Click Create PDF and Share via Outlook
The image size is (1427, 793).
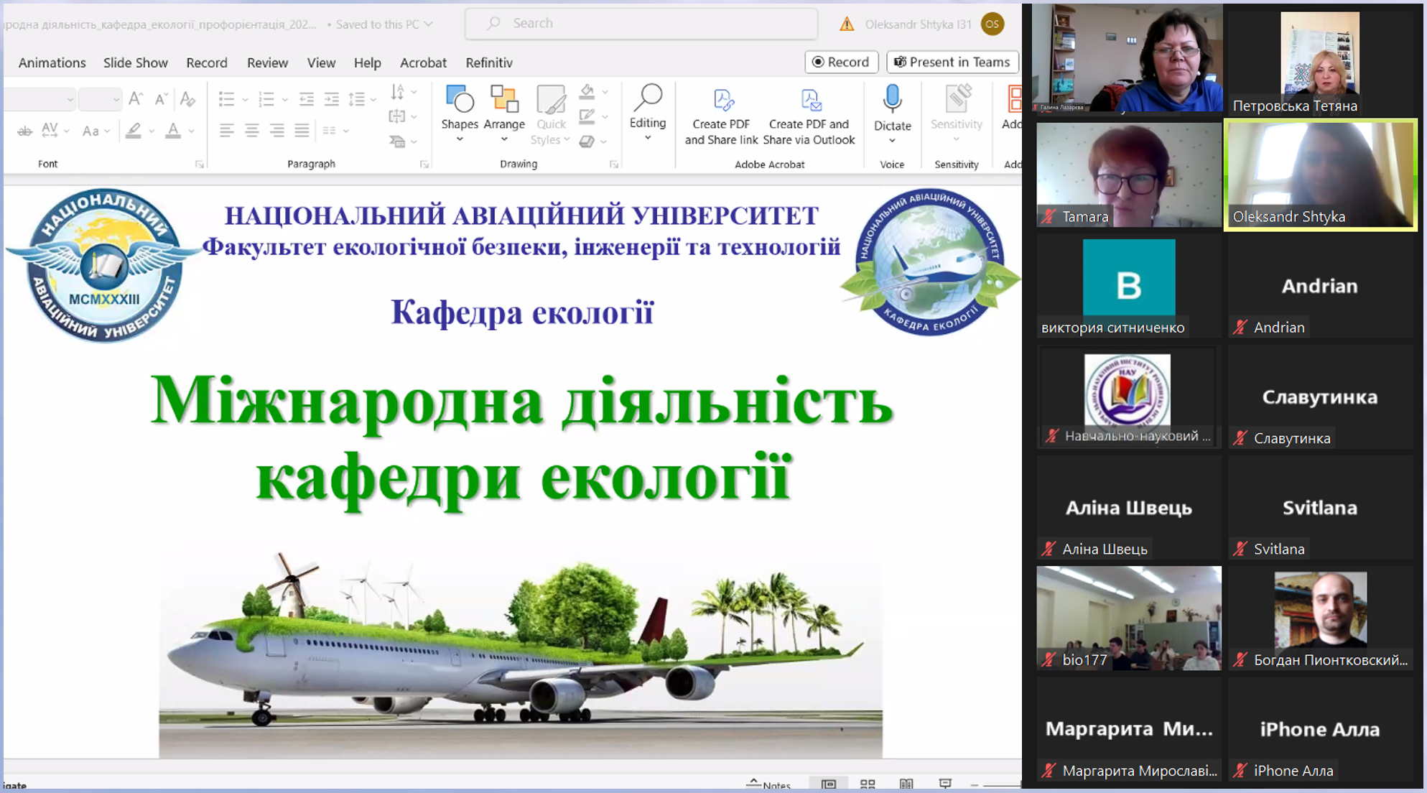pyautogui.click(x=809, y=116)
